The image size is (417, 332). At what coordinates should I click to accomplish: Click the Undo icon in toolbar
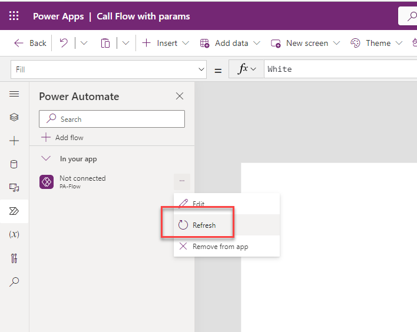pos(65,43)
